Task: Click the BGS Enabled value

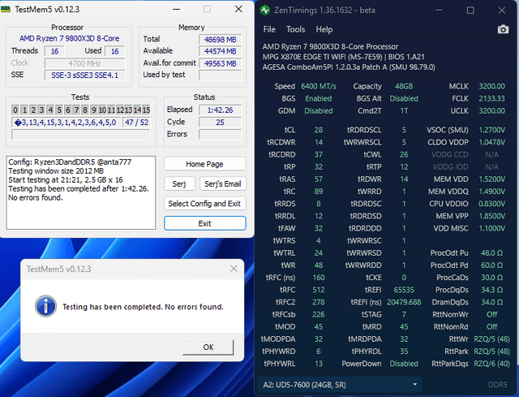Action: (x=319, y=98)
